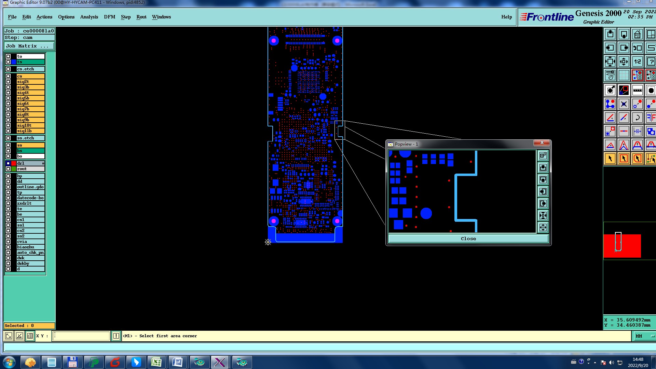
Task: Toggle the drl layer checkbox
Action: click(8, 163)
